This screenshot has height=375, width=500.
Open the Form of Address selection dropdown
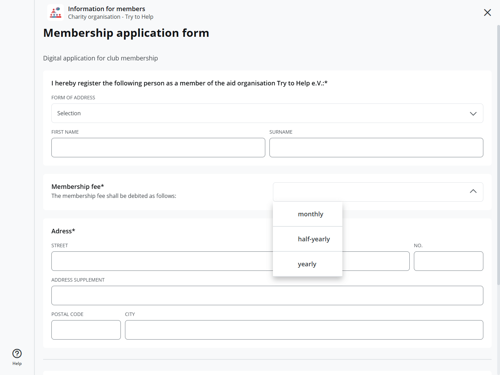(267, 113)
